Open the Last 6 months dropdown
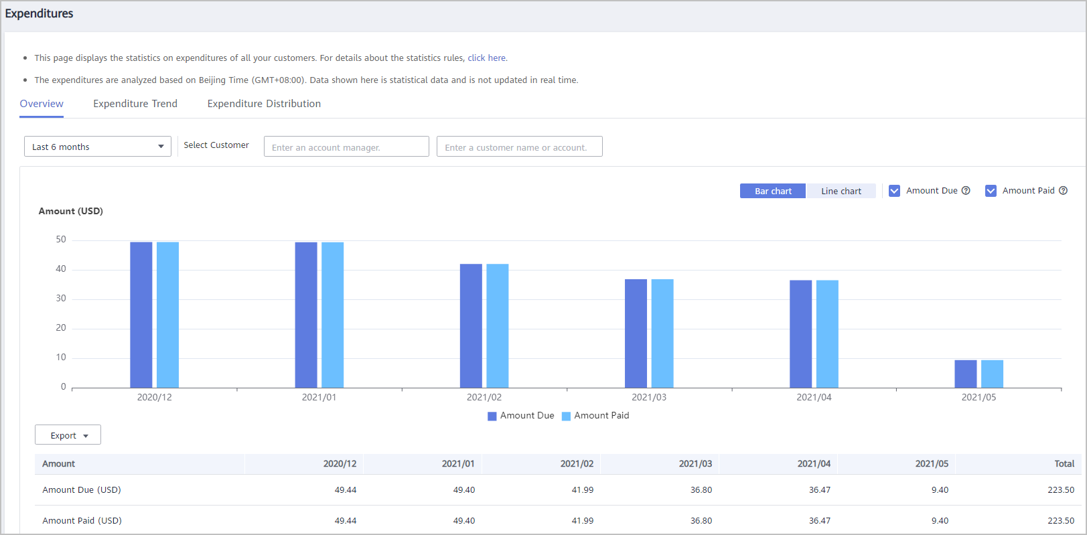This screenshot has width=1087, height=535. 98,147
